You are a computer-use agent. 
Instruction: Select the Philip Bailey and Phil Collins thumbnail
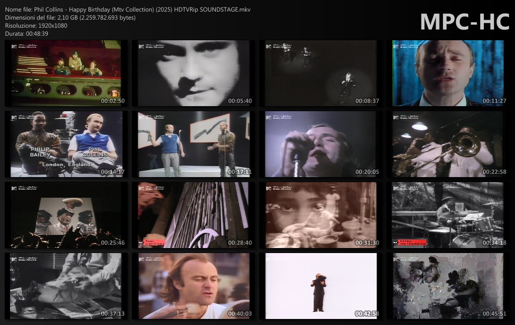coord(66,144)
